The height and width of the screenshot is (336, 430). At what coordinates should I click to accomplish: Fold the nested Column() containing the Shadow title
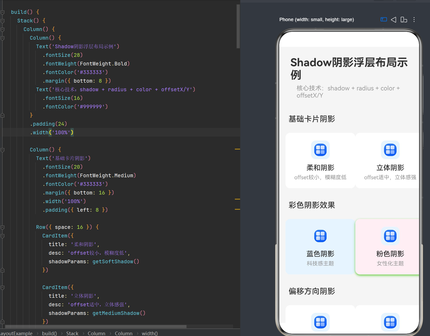[x=2, y=38]
